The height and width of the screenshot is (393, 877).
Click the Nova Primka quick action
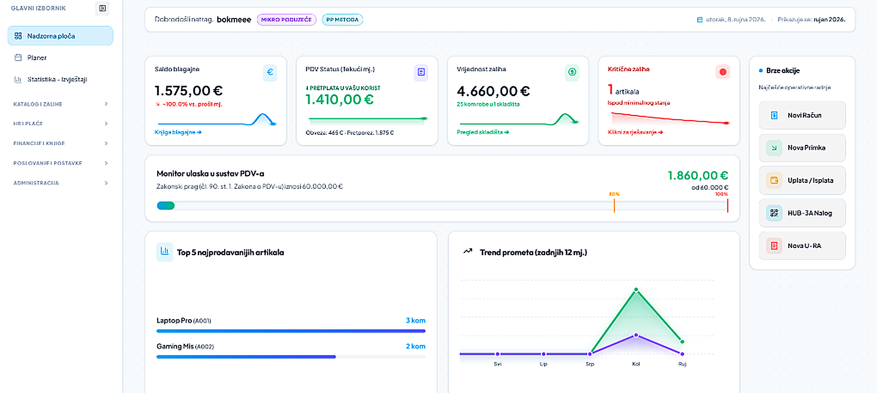802,148
